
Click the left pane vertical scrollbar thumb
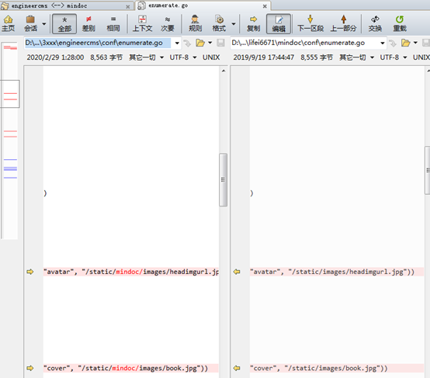[x=223, y=179]
